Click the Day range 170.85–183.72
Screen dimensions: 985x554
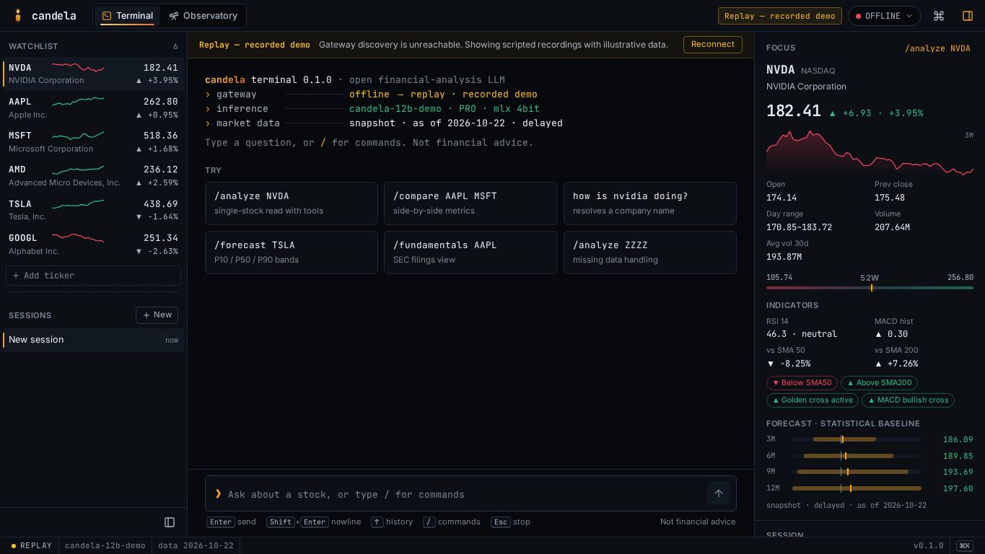[799, 227]
